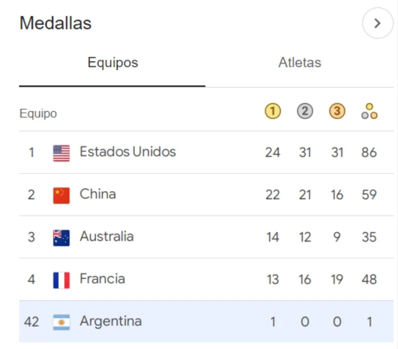Click the China flag icon
398x349 pixels.
tap(61, 195)
